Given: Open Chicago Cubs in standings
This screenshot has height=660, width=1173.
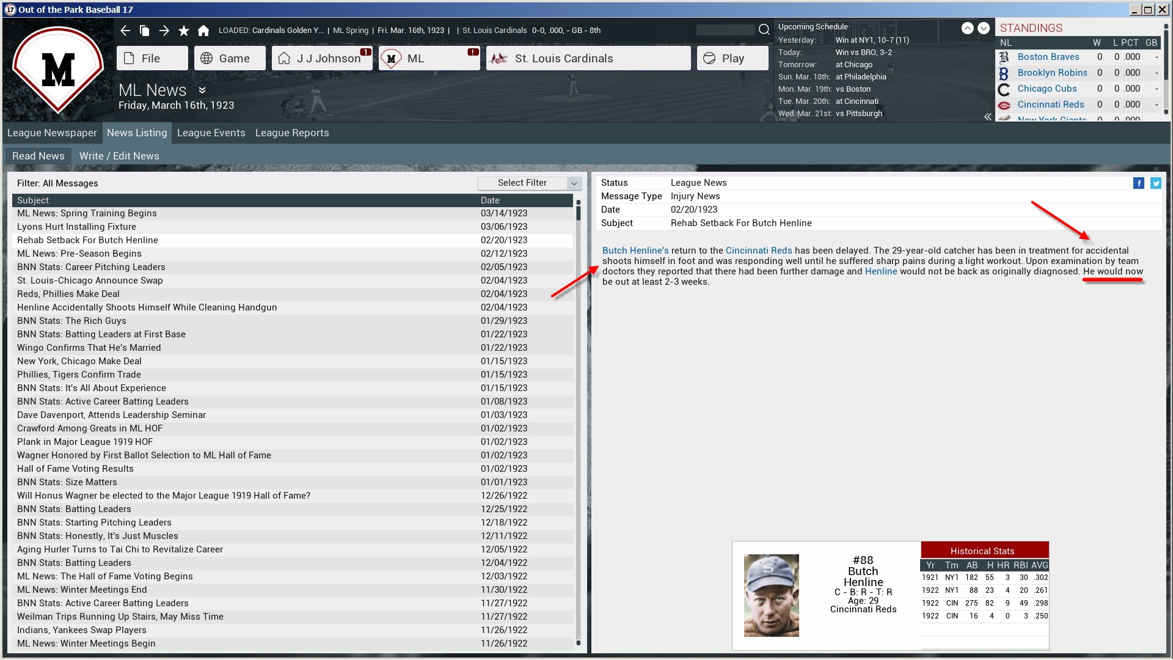Looking at the screenshot, I should 1047,89.
